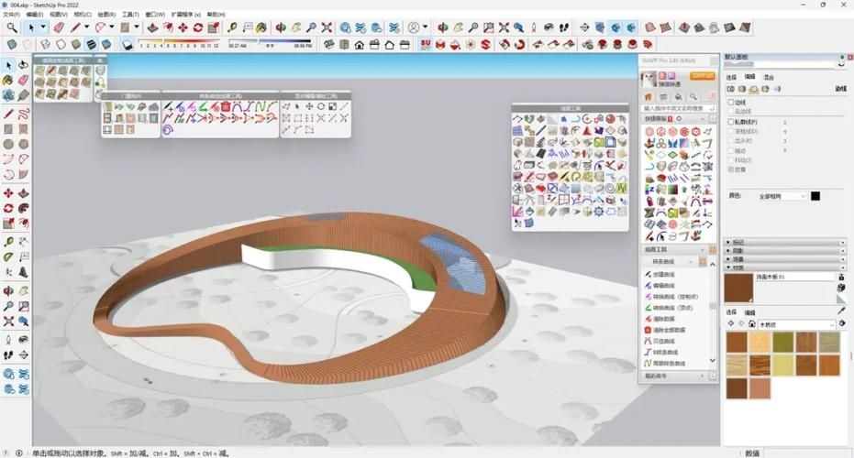Image resolution: width=854 pixels, height=458 pixels.
Task: Click the 清除全部数据 list command
Action: pos(668,329)
